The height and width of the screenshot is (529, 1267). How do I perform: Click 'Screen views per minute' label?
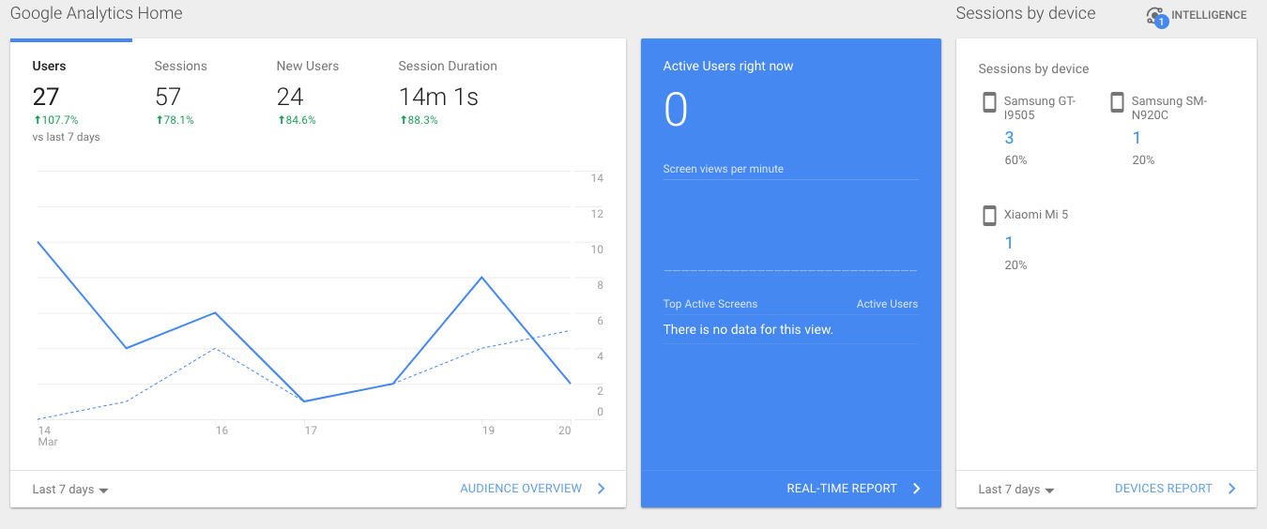724,169
